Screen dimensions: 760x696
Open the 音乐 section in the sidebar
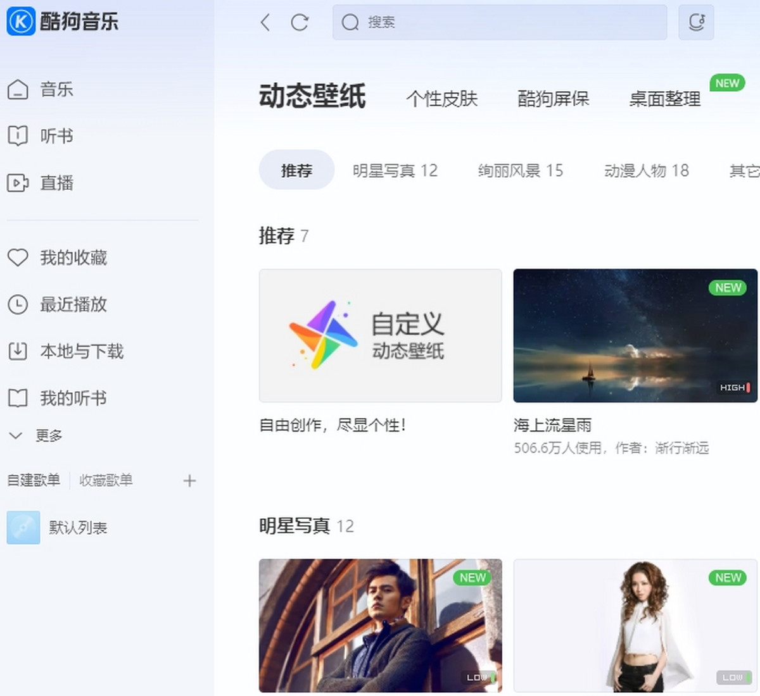[56, 90]
